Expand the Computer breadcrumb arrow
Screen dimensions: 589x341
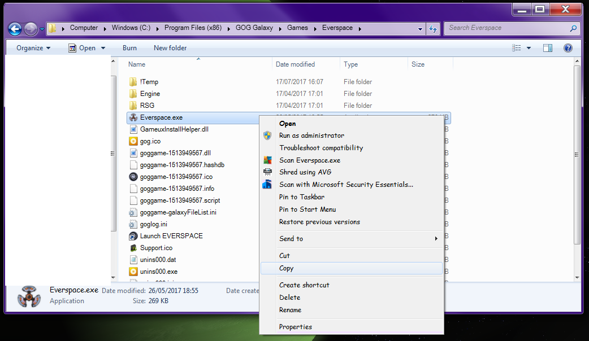pos(105,28)
